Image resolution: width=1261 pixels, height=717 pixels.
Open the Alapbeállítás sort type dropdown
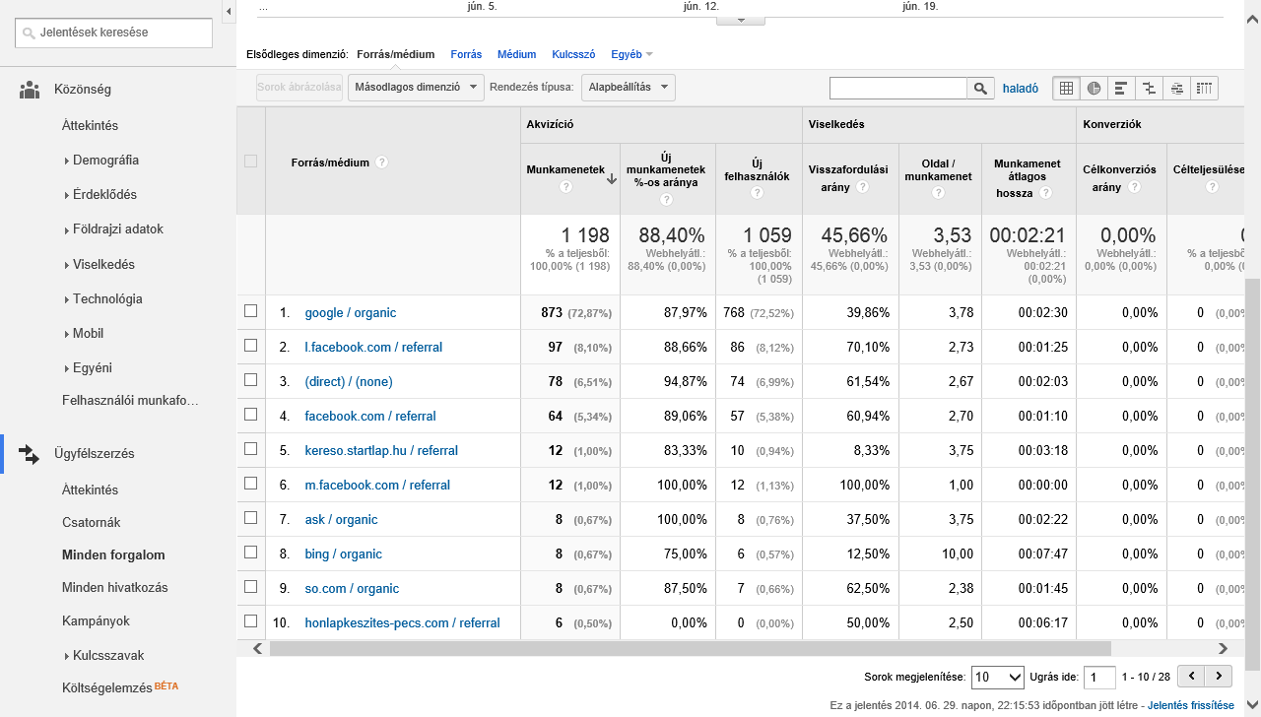pos(629,87)
